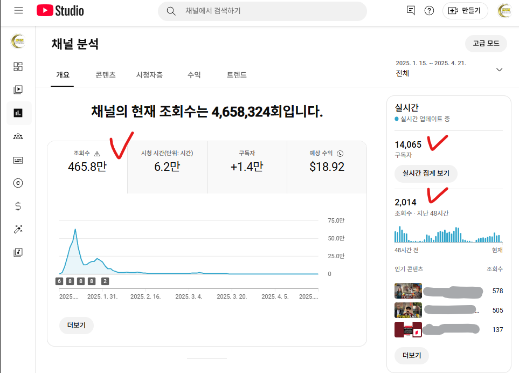519x373 pixels.
Task: Click the peak of the views line chart
Action: 75,229
